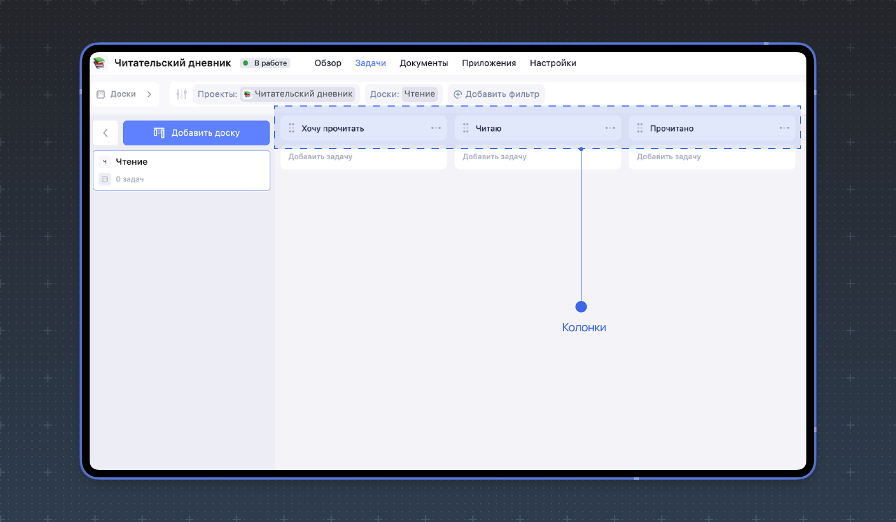This screenshot has height=522, width=896.
Task: Expand the Доски view selector
Action: [x=124, y=94]
